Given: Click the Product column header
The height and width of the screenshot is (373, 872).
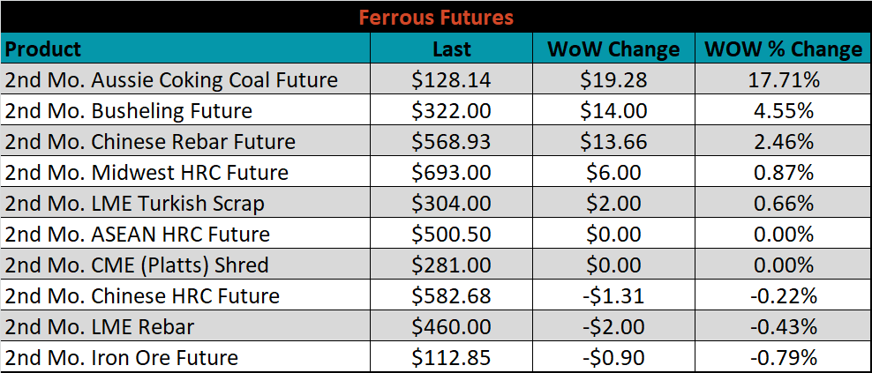Looking at the screenshot, I should tap(185, 48).
